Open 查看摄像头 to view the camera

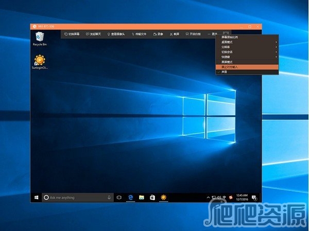click(116, 34)
